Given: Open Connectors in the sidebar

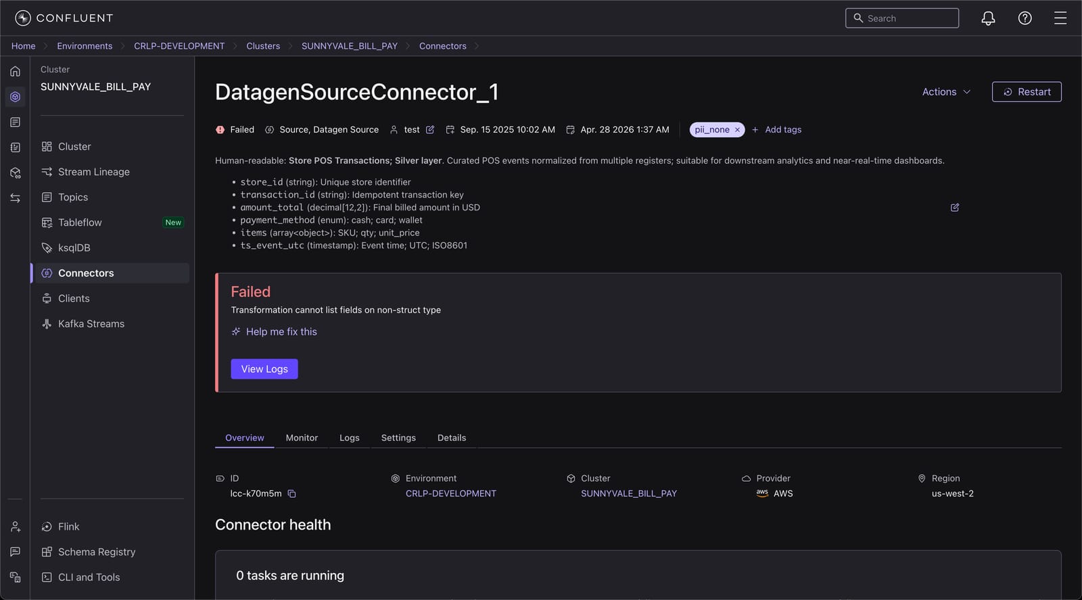Looking at the screenshot, I should point(110,273).
